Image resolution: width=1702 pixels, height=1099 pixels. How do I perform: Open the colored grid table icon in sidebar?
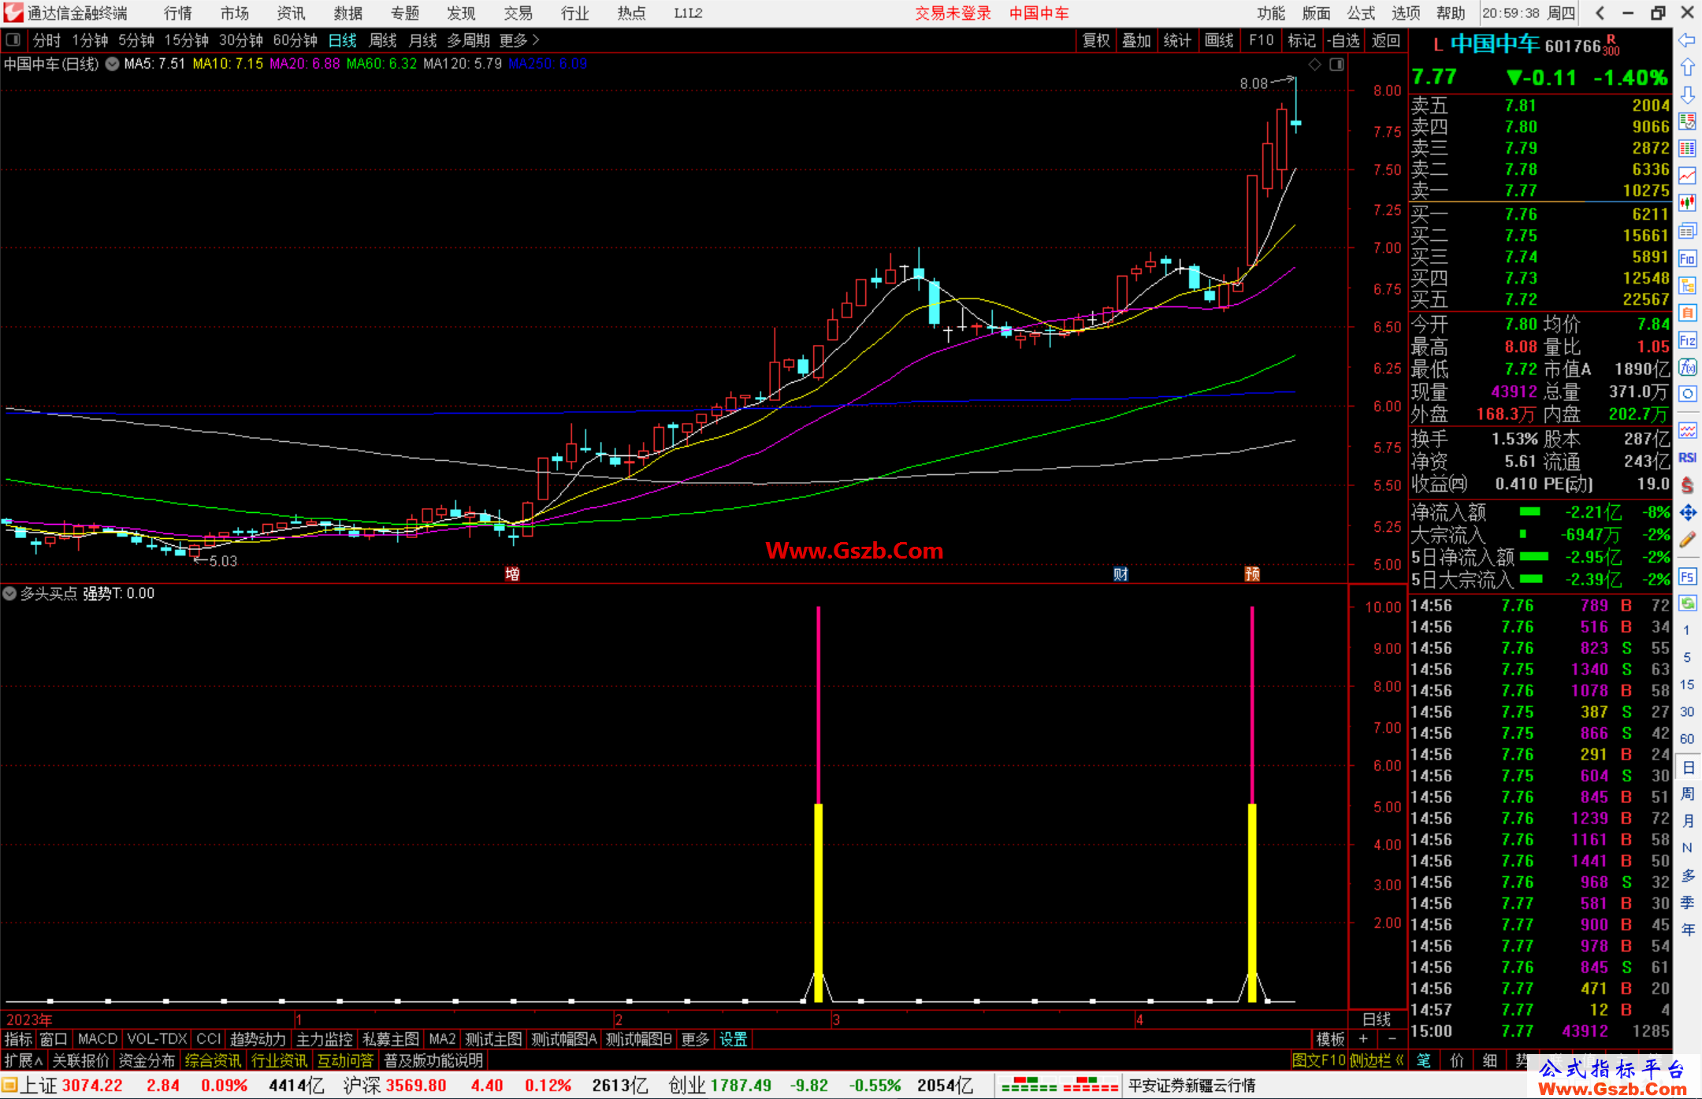(x=1687, y=149)
